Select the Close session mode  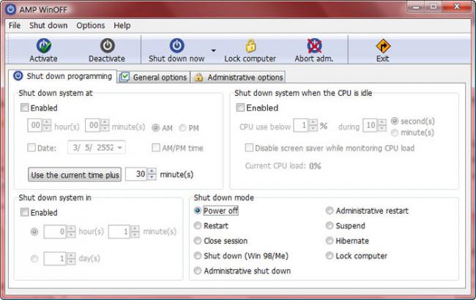(x=198, y=241)
